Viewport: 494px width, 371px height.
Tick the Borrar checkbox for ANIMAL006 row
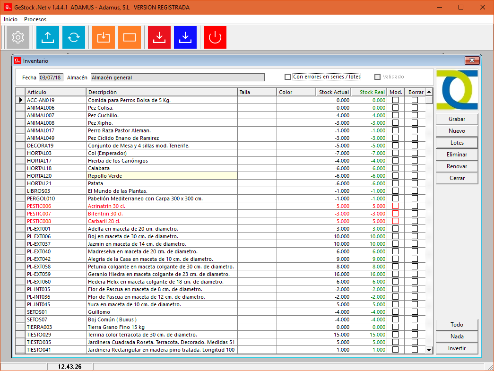415,108
